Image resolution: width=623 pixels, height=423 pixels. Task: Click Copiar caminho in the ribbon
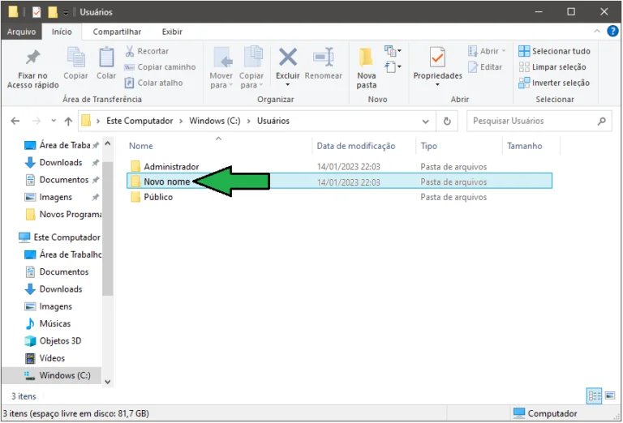pyautogui.click(x=160, y=67)
